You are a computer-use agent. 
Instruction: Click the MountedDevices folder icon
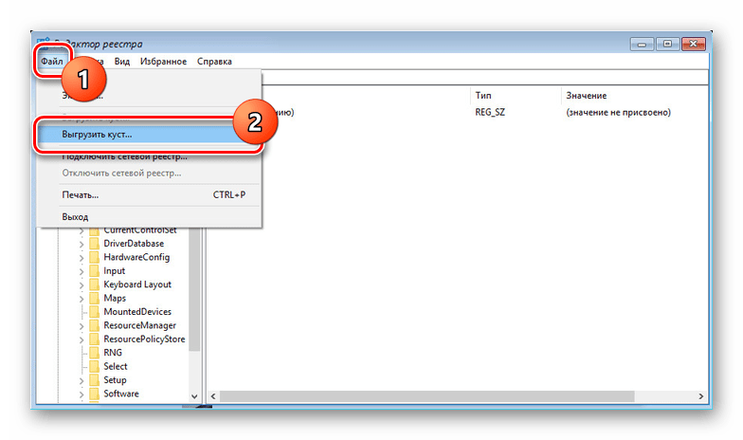click(x=95, y=312)
